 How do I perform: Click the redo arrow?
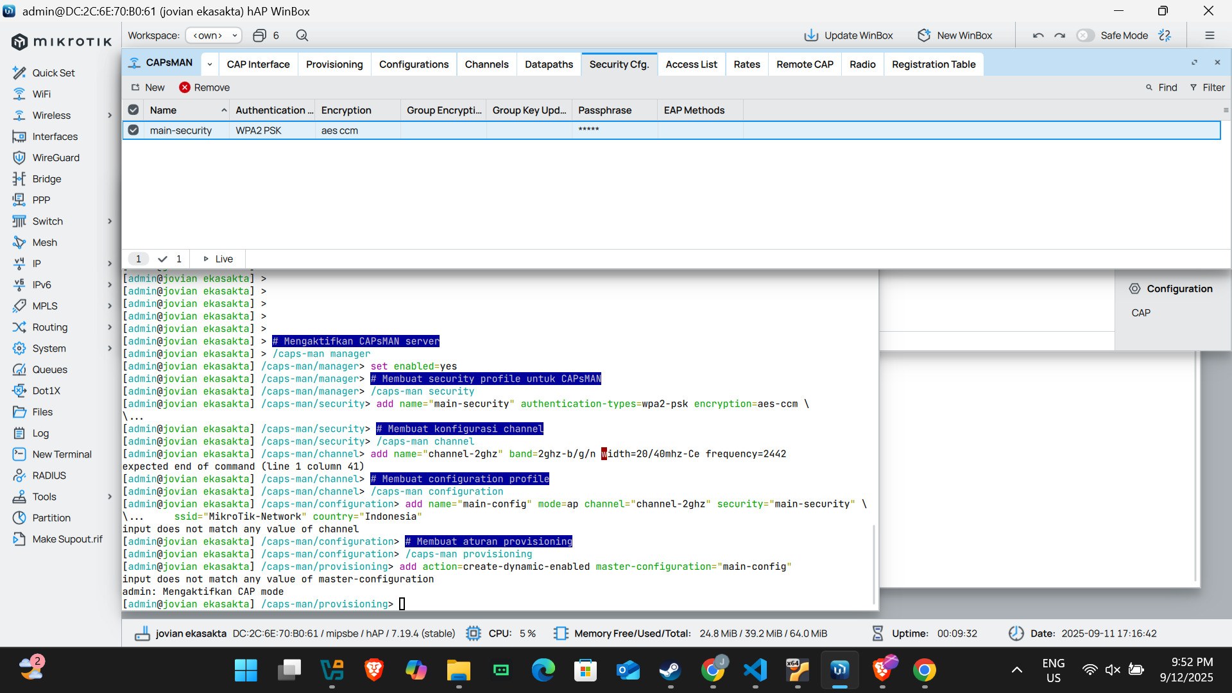click(x=1060, y=35)
